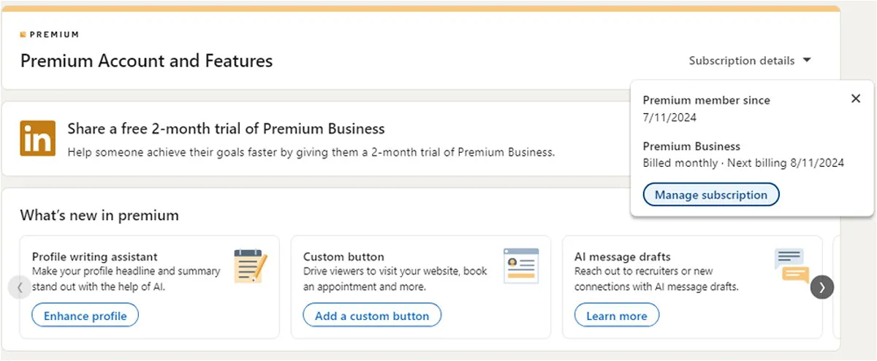877x361 pixels.
Task: Click the Custom button card heading
Action: point(343,256)
